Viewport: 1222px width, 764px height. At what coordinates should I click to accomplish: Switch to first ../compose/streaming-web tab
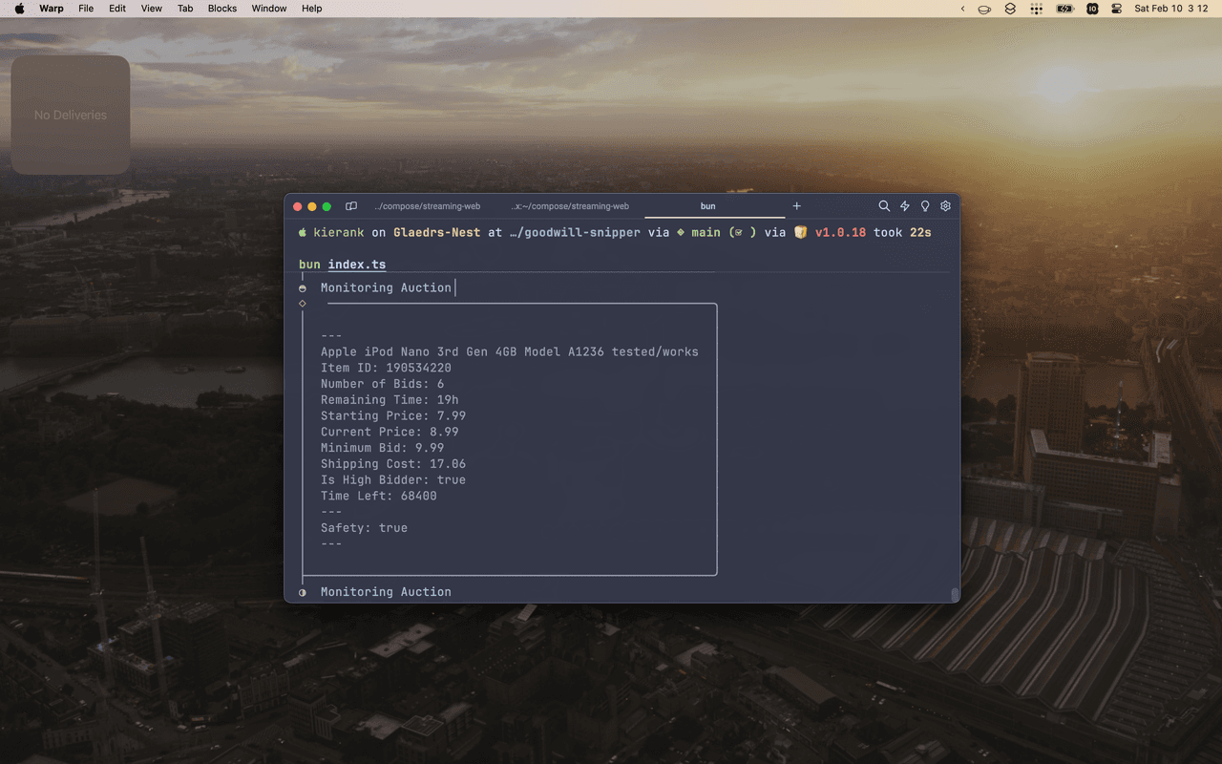point(427,206)
